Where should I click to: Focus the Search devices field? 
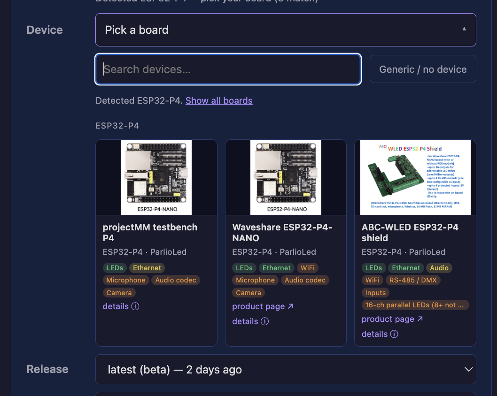(x=228, y=69)
